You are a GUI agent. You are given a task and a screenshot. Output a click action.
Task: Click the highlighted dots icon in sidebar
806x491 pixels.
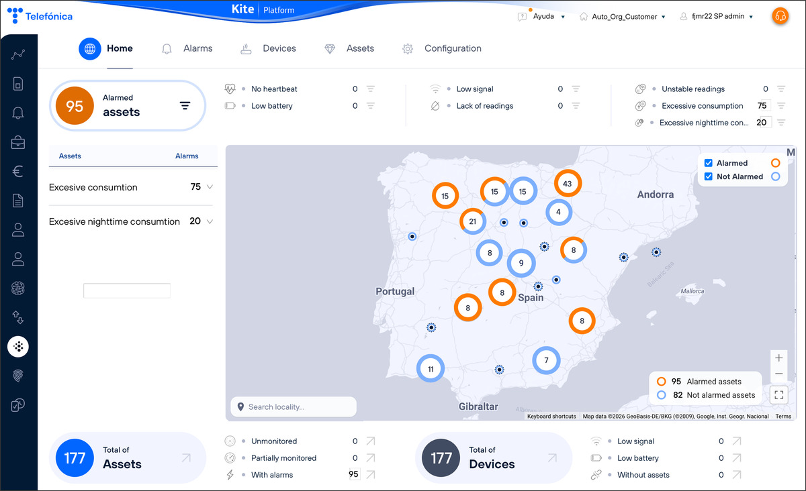pyautogui.click(x=18, y=347)
